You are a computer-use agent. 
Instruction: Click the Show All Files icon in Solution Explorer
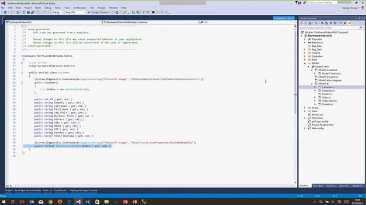coord(335,23)
